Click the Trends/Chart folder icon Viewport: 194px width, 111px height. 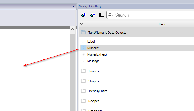[83, 91]
